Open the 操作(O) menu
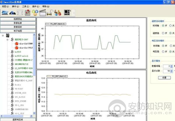 [15, 6]
